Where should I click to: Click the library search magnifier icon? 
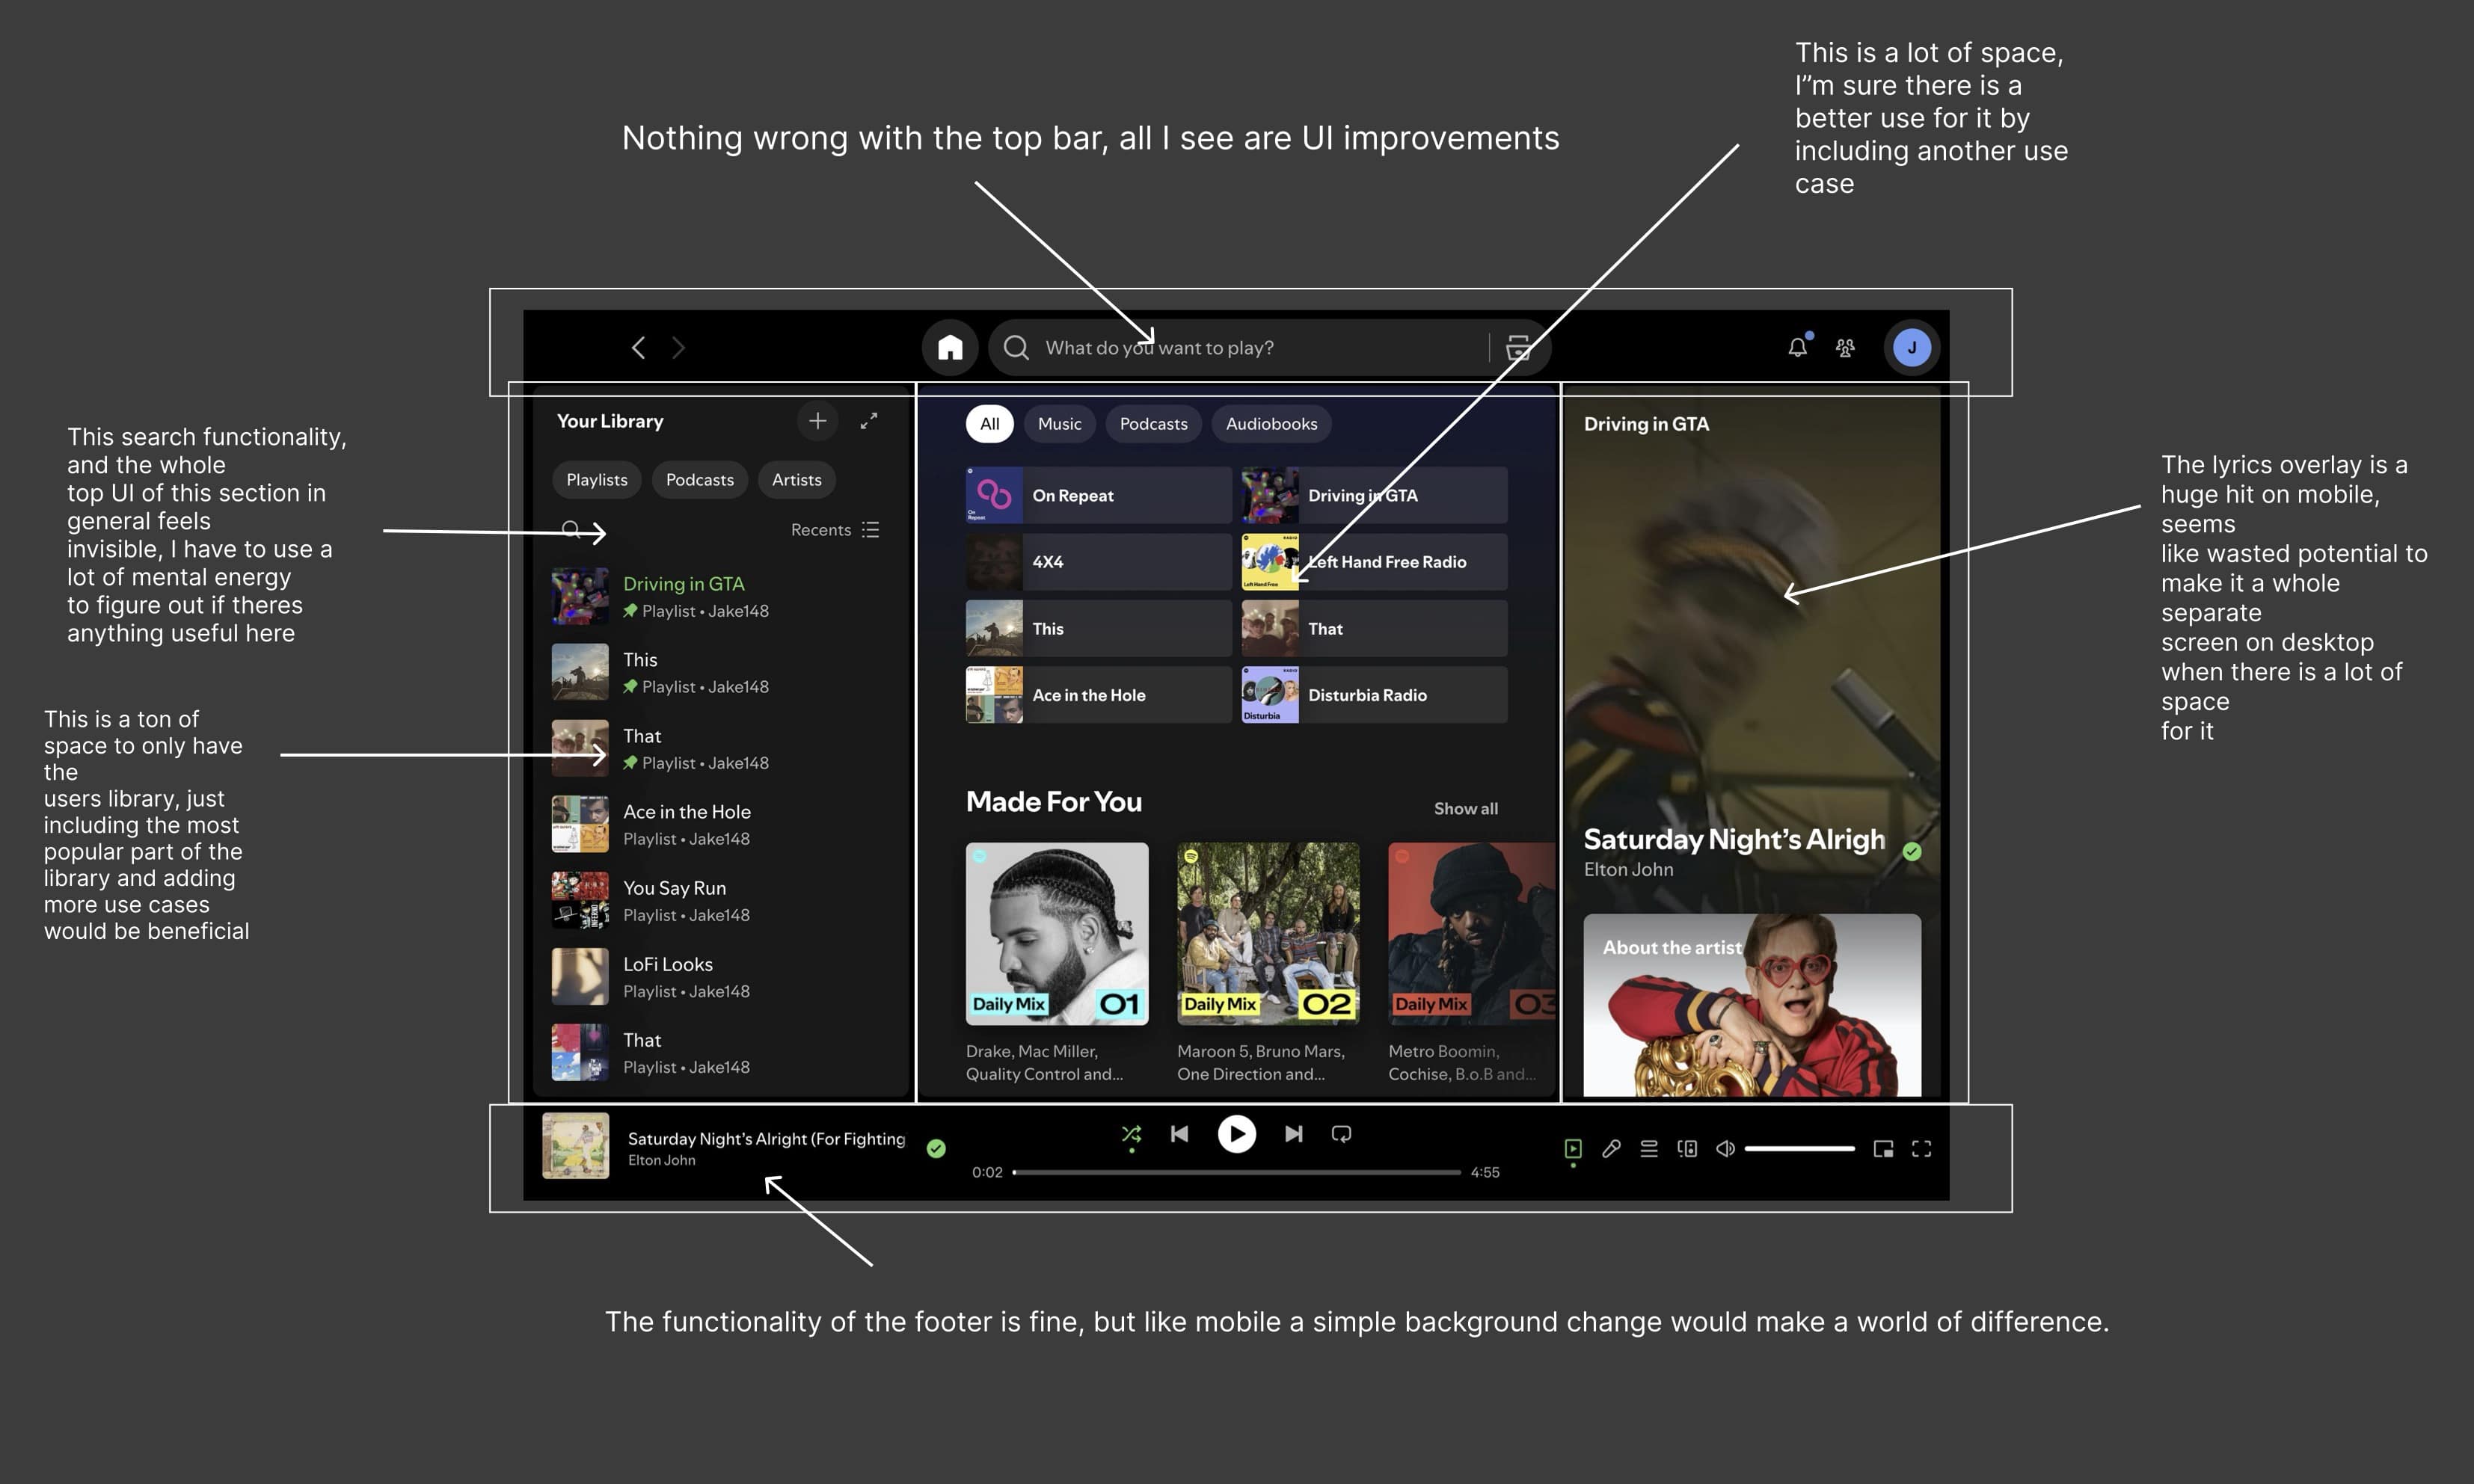click(571, 529)
